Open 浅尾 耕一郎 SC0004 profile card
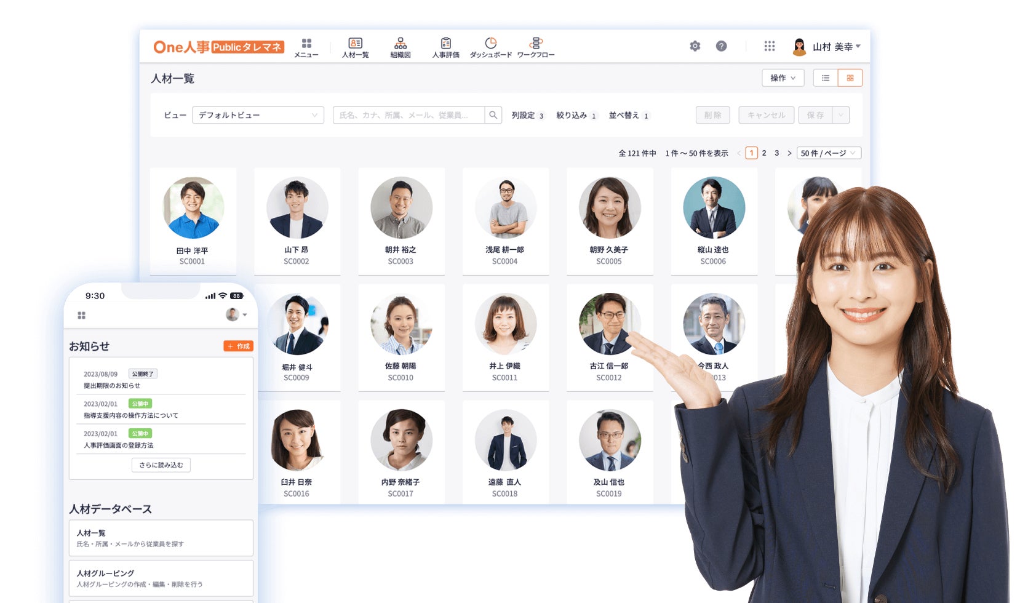Screen dimensions: 1036x603 tap(506, 222)
